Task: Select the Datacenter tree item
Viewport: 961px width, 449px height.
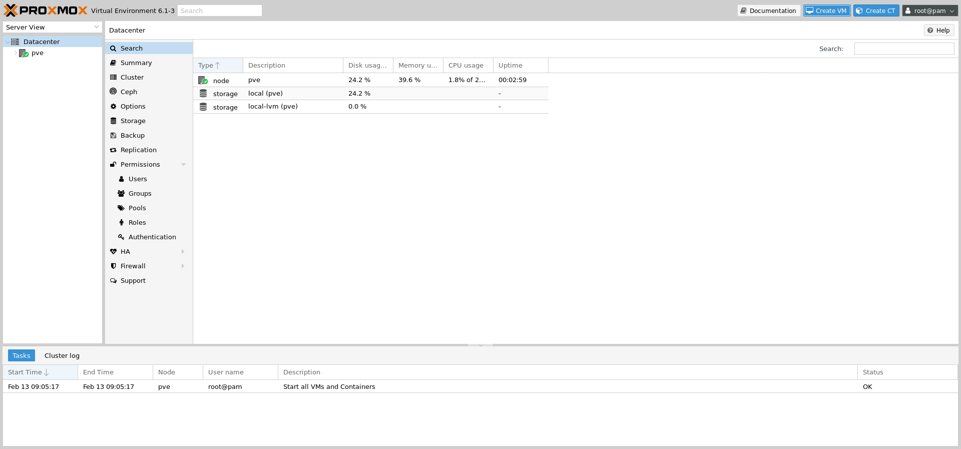Action: coord(53,42)
